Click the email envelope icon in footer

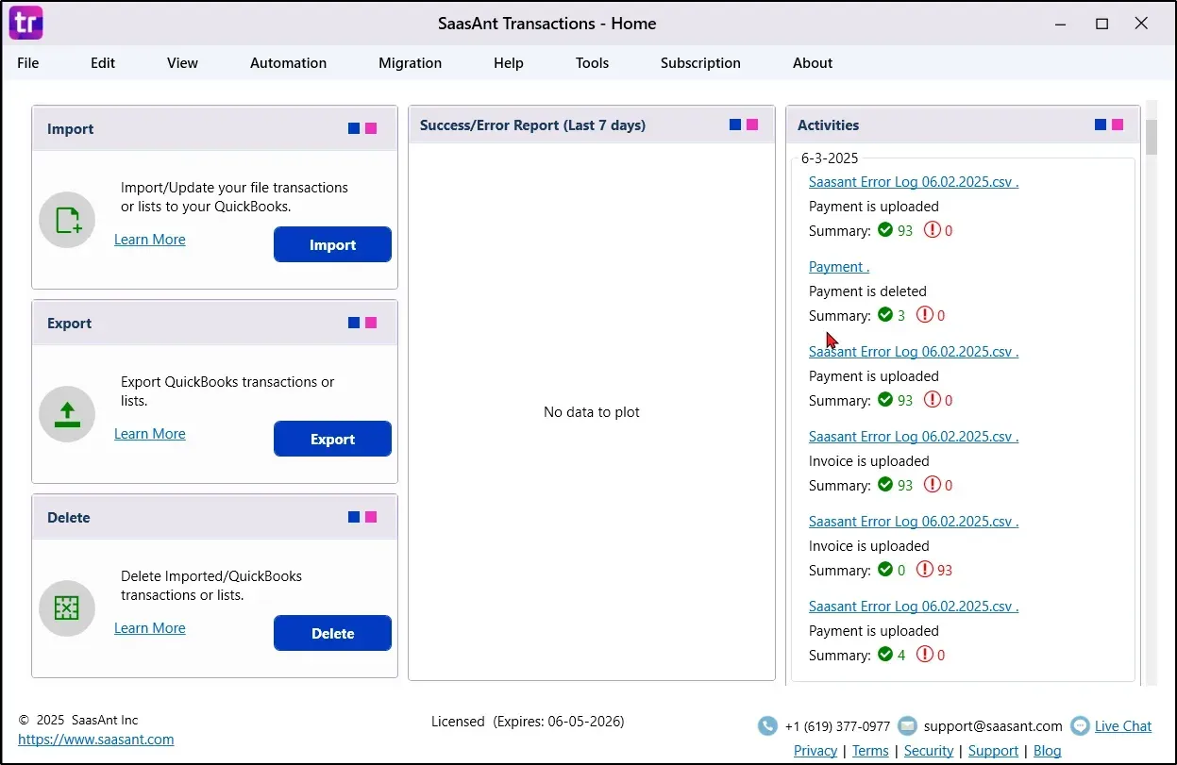907,726
